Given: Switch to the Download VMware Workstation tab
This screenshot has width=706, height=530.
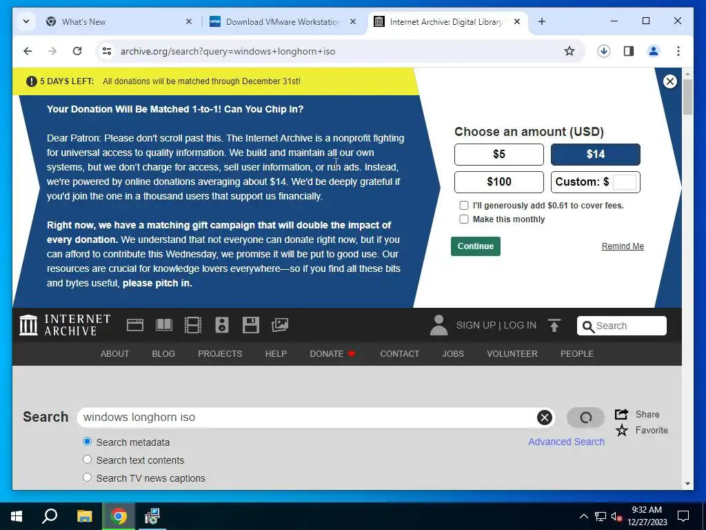Looking at the screenshot, I should [x=283, y=21].
